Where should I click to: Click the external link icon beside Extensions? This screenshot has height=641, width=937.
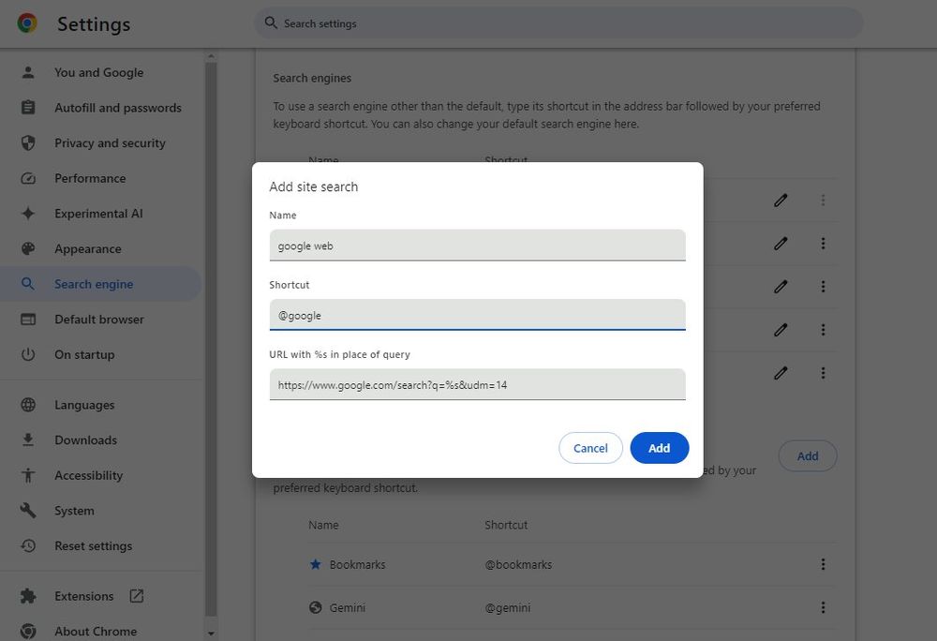pos(136,596)
